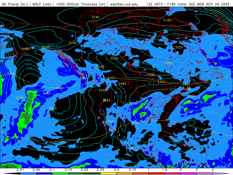Click the 5580 thickness label over Colorado
The height and width of the screenshot is (175, 233).
(x=107, y=100)
